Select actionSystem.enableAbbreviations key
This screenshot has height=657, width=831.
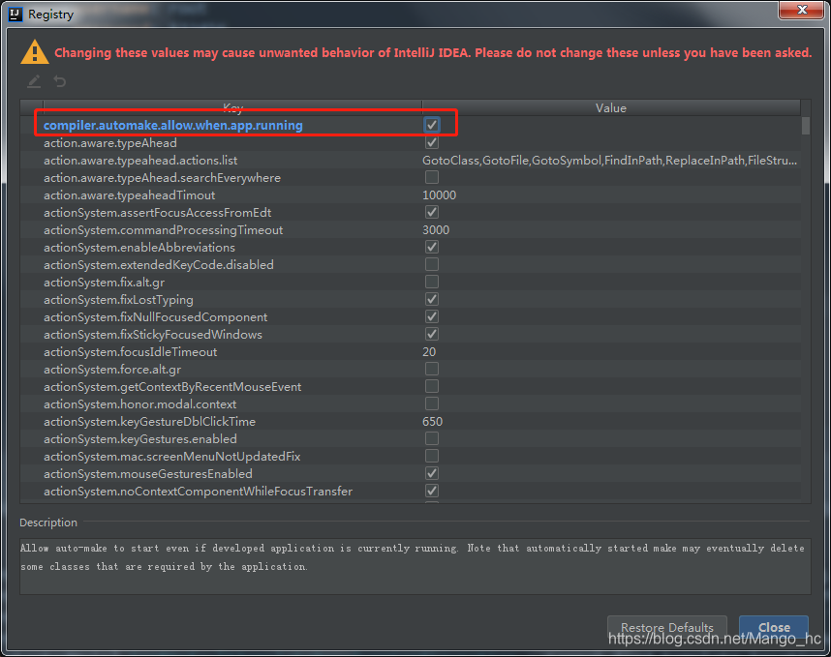pos(139,248)
